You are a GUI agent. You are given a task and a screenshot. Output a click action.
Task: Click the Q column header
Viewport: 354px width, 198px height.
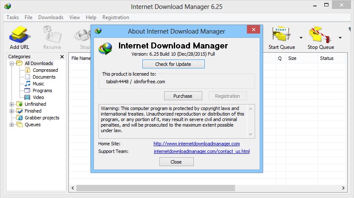point(280,58)
